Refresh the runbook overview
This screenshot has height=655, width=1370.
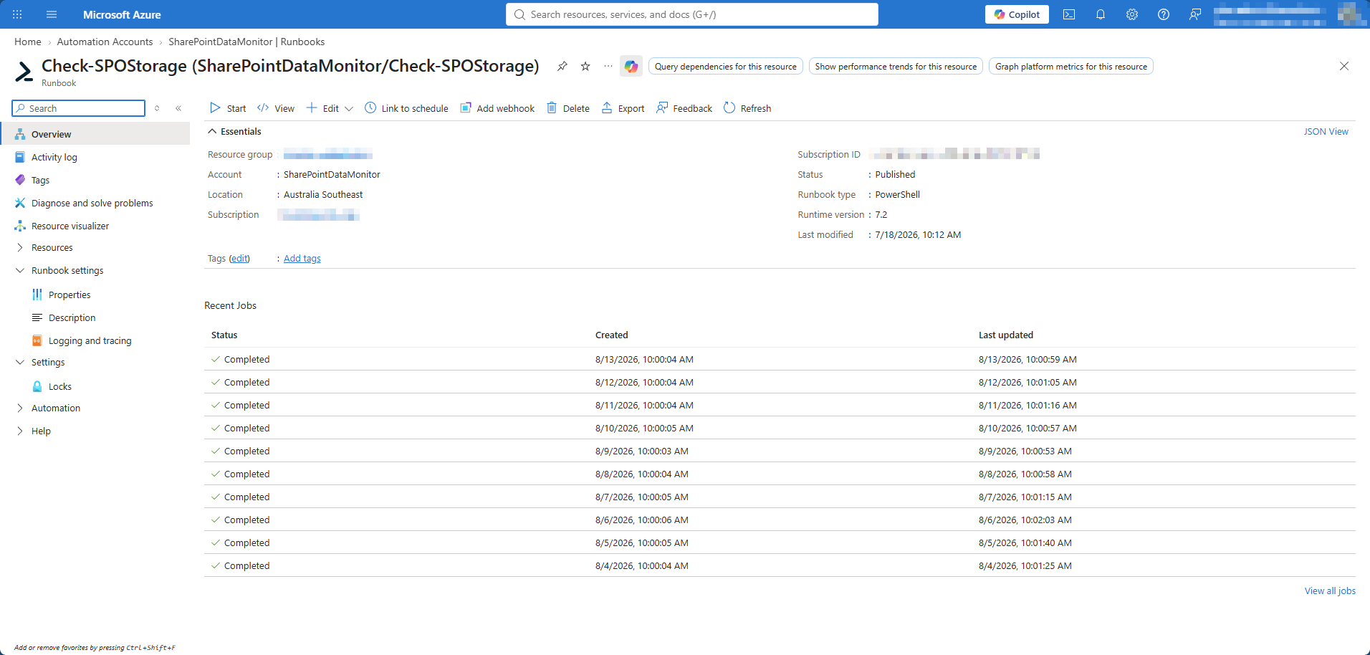coord(747,108)
